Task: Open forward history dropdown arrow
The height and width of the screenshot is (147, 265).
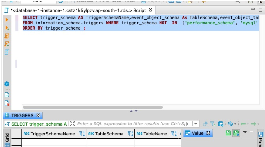Action: click(x=258, y=124)
